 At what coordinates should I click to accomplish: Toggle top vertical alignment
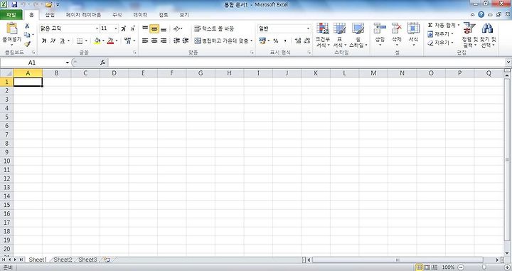coord(145,28)
